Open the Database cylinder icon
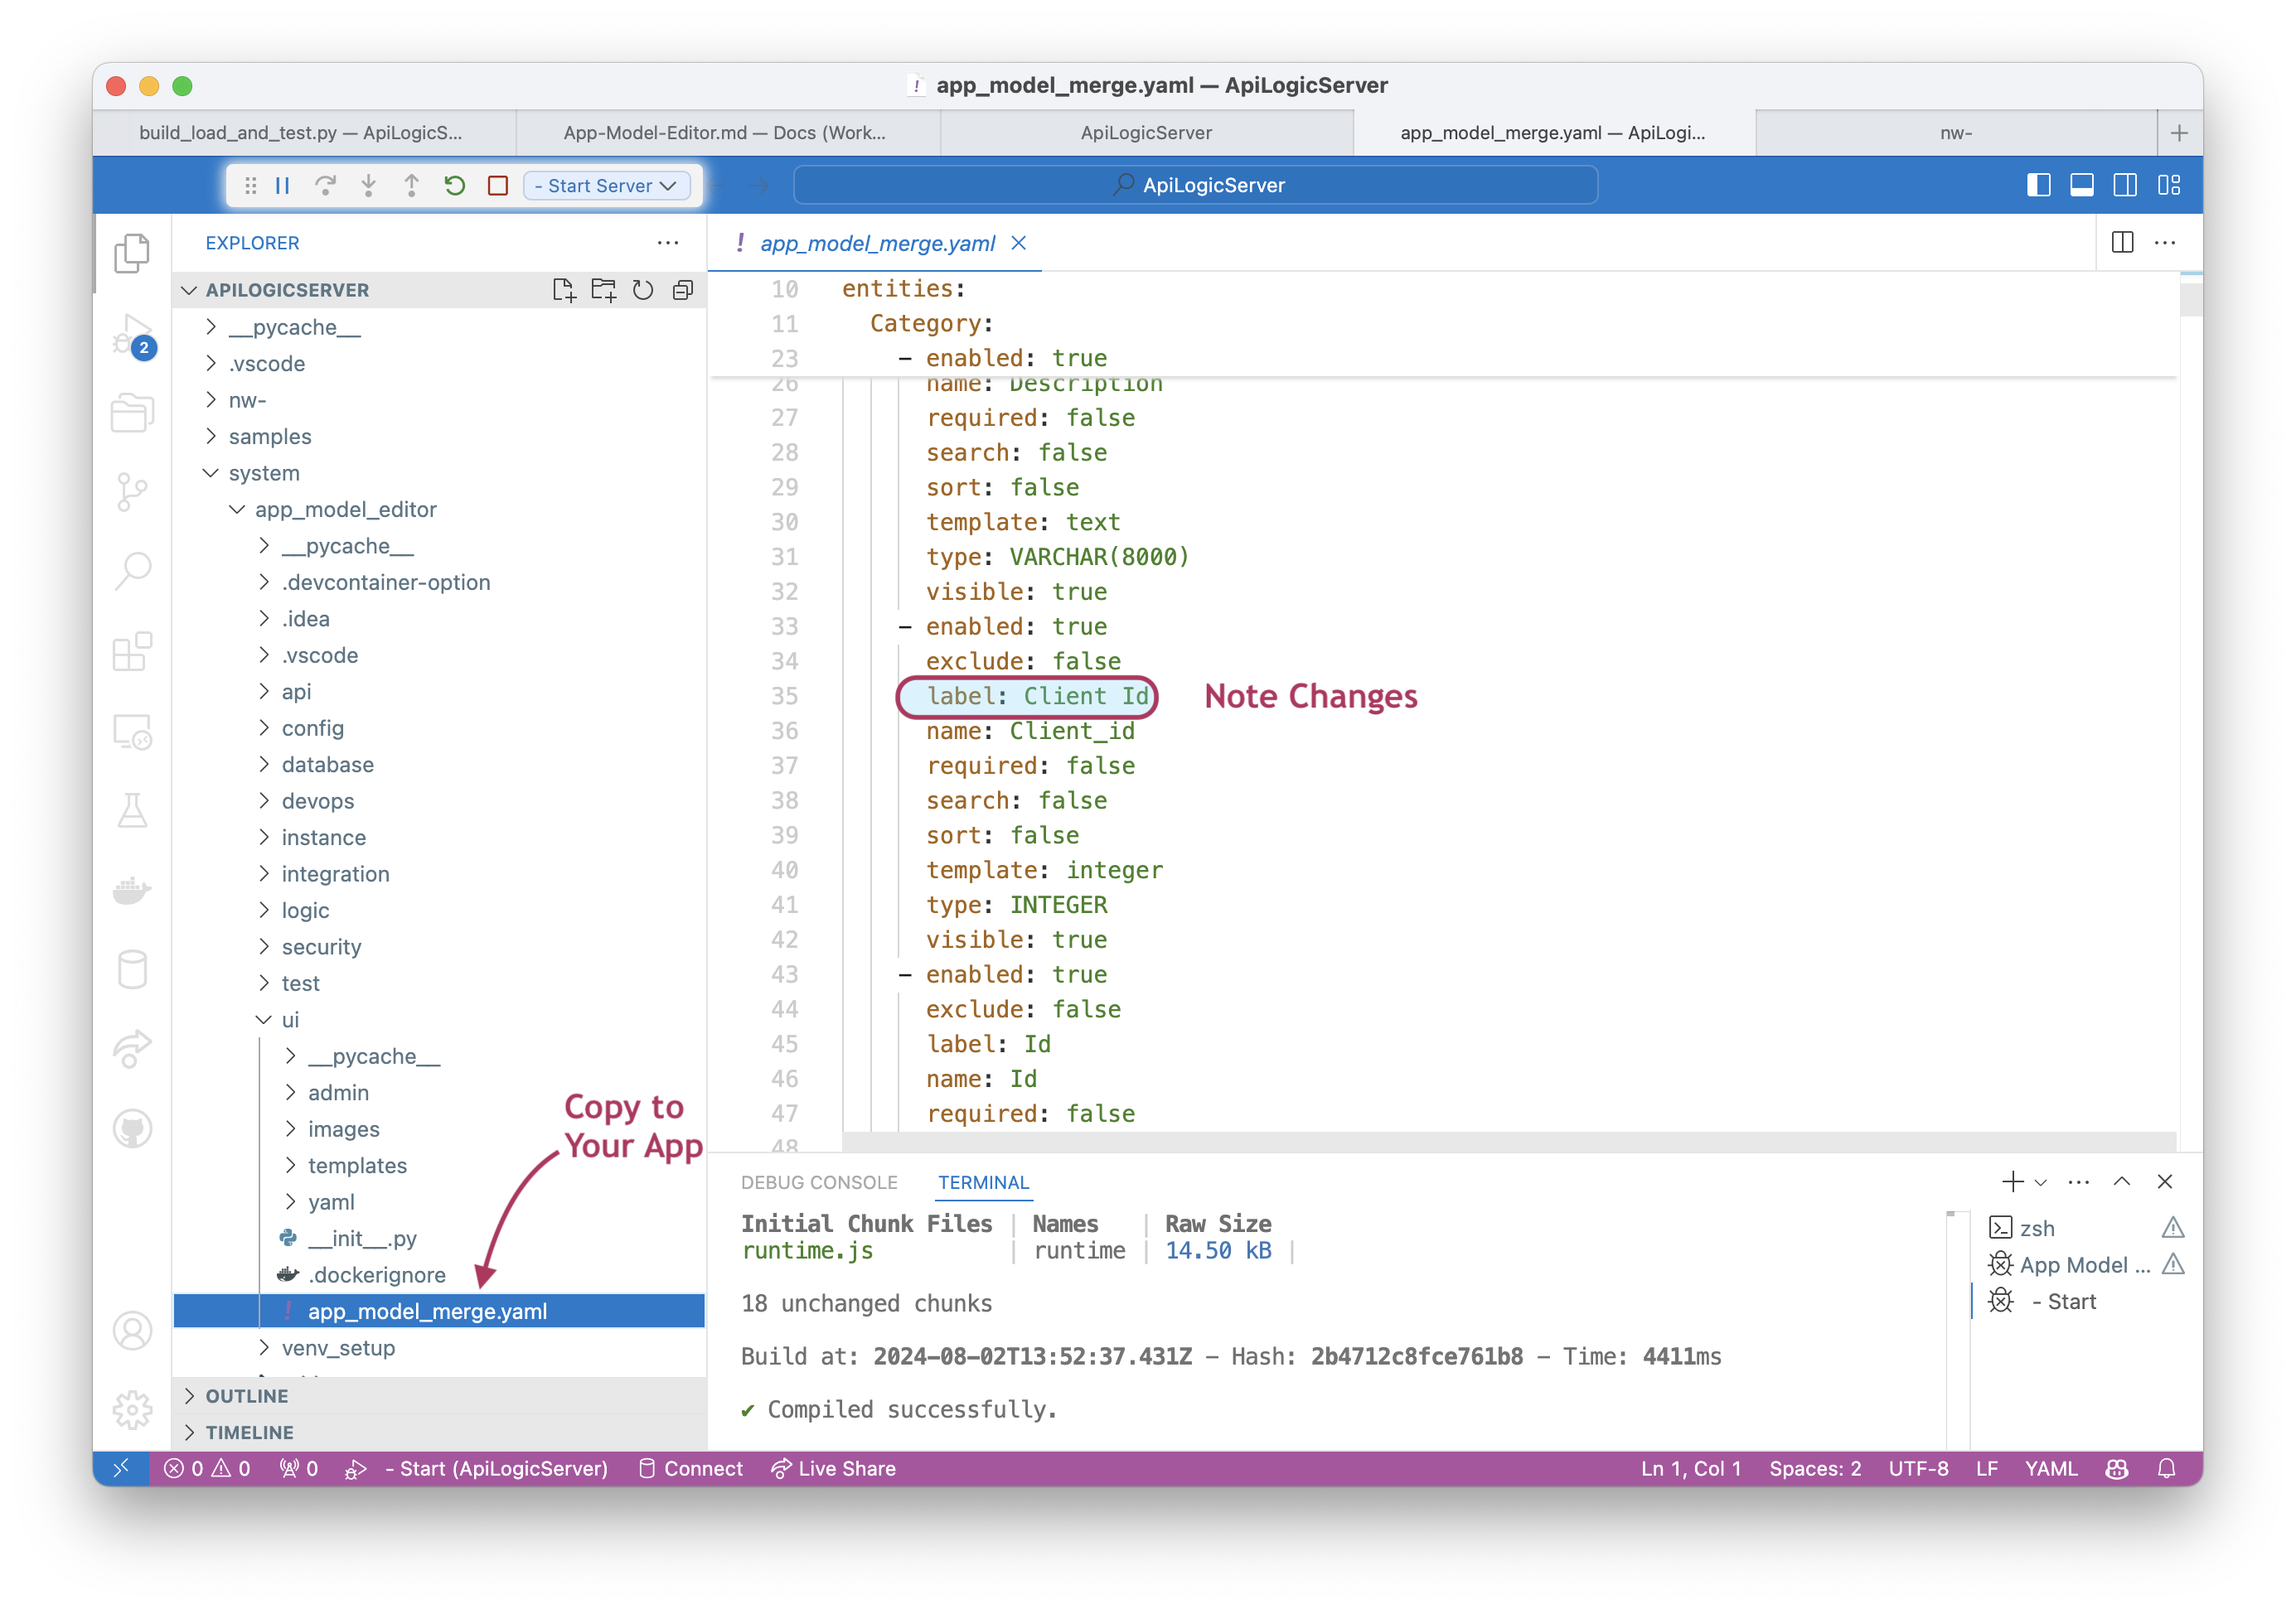2296x1609 pixels. point(132,969)
